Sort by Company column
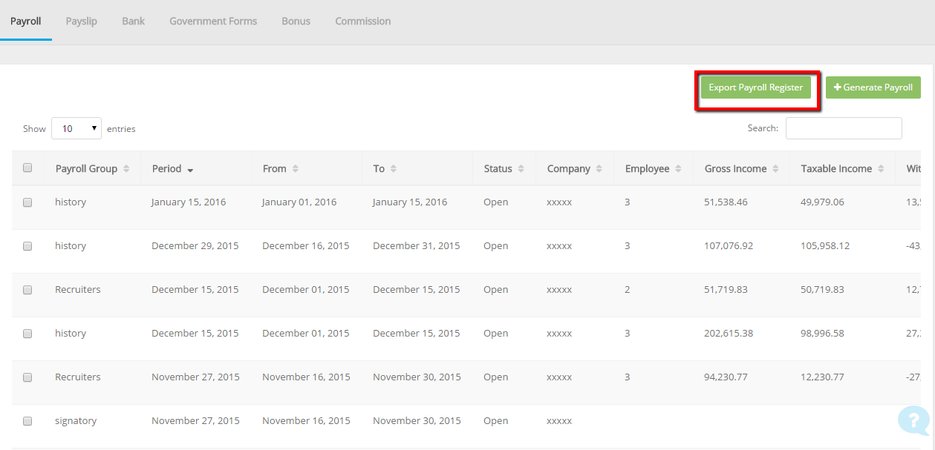 (574, 168)
